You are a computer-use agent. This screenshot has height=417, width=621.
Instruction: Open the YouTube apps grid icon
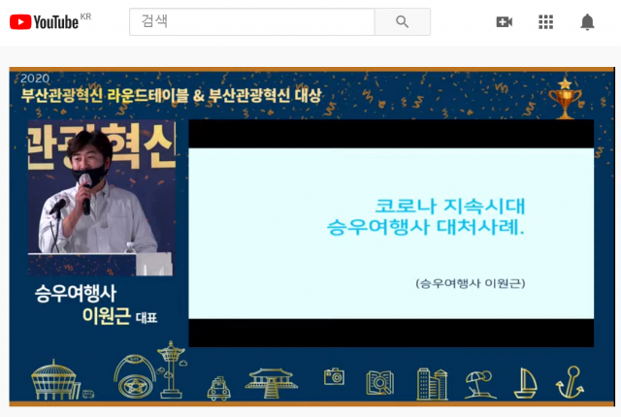tap(545, 21)
